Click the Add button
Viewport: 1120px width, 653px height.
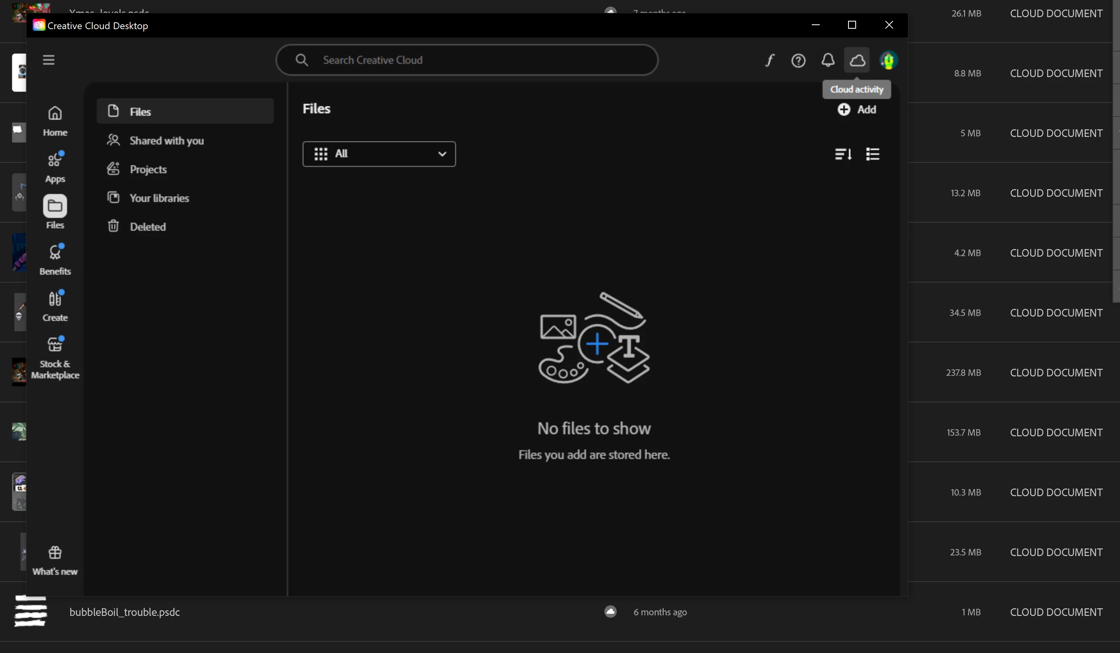pyautogui.click(x=856, y=109)
